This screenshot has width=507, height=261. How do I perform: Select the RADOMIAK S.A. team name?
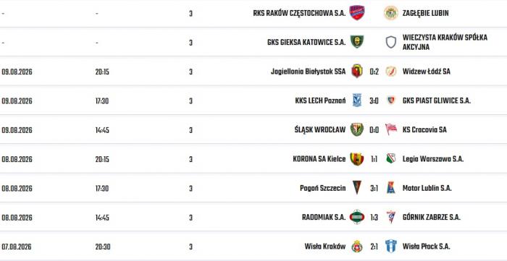click(x=324, y=217)
